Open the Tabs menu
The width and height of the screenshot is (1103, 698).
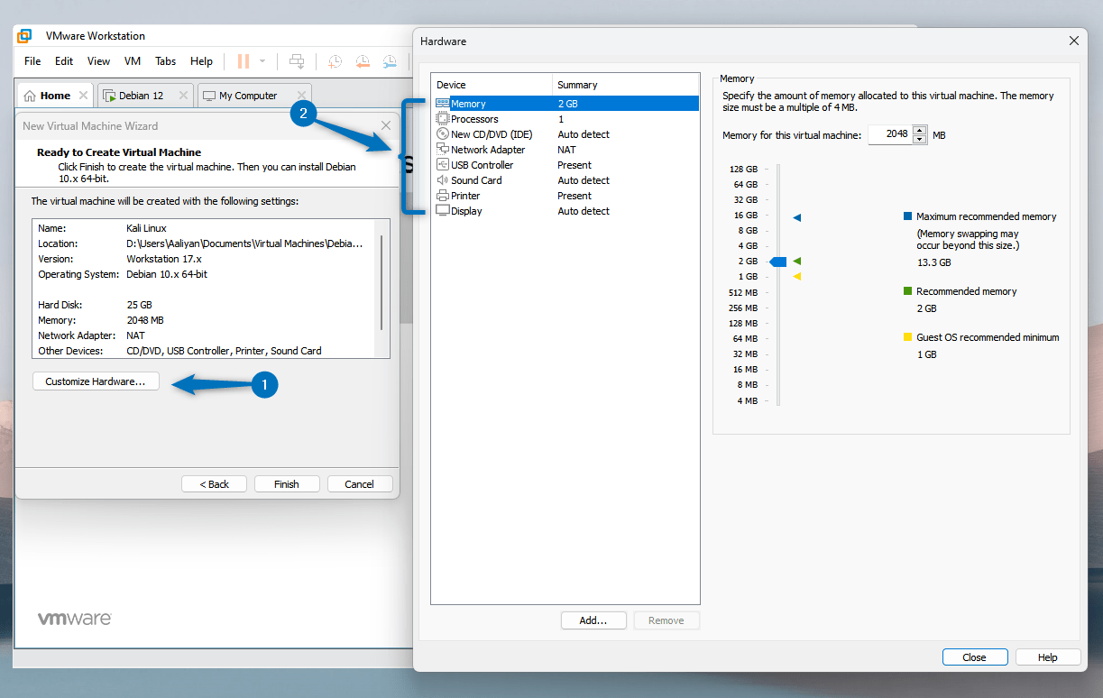point(165,61)
